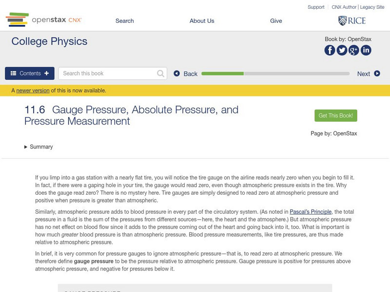
Task: Click the Get This Book button
Action: pos(335,115)
